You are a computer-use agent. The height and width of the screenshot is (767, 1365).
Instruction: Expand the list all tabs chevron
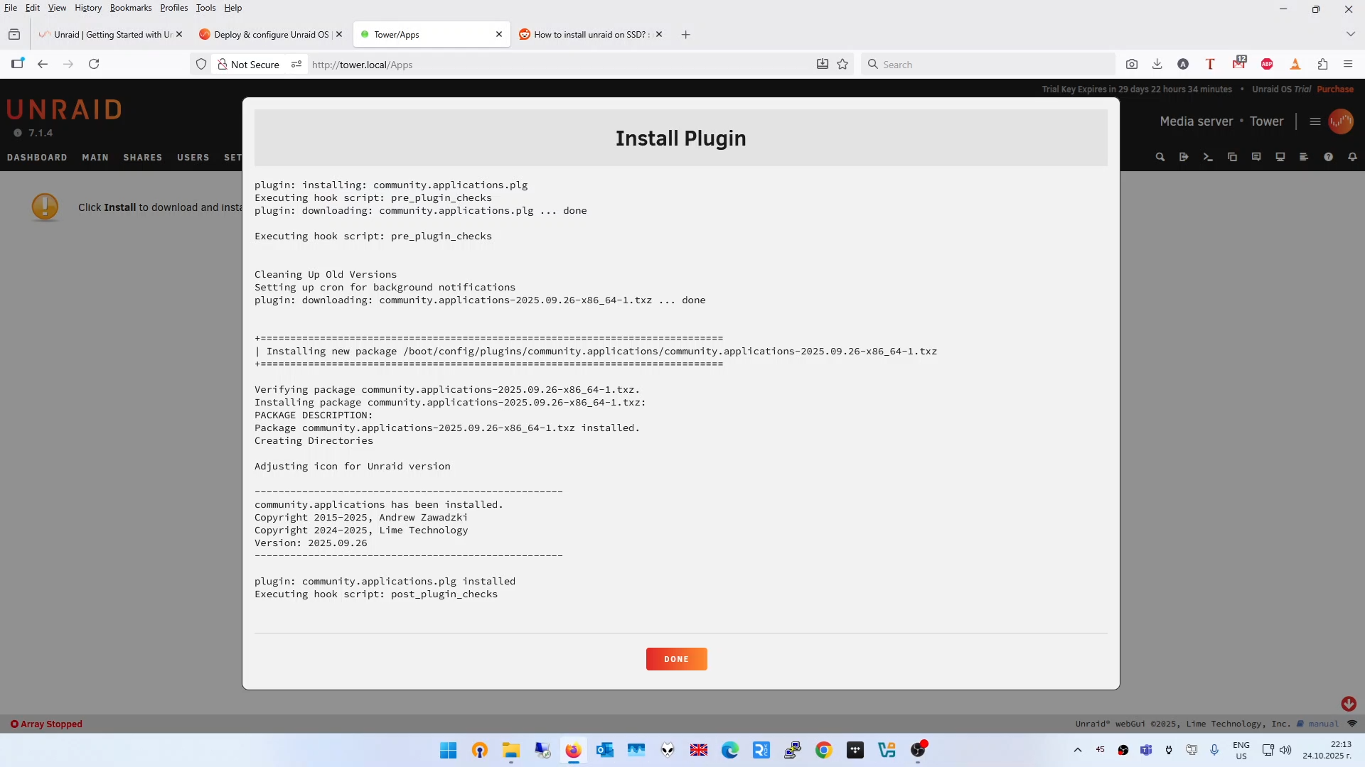click(x=1350, y=34)
